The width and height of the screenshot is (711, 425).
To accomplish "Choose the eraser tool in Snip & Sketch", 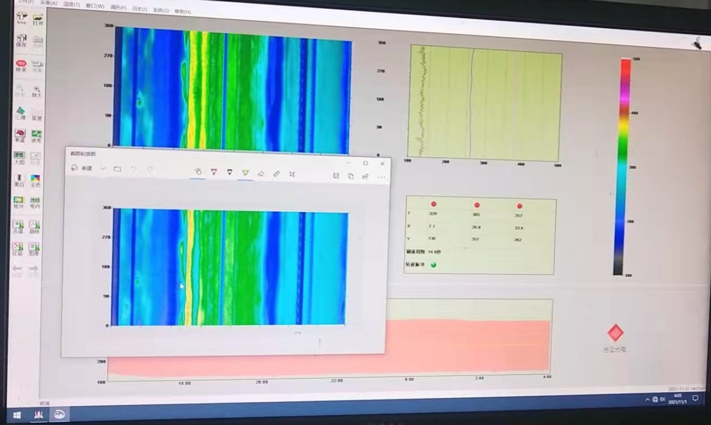I will coord(261,173).
